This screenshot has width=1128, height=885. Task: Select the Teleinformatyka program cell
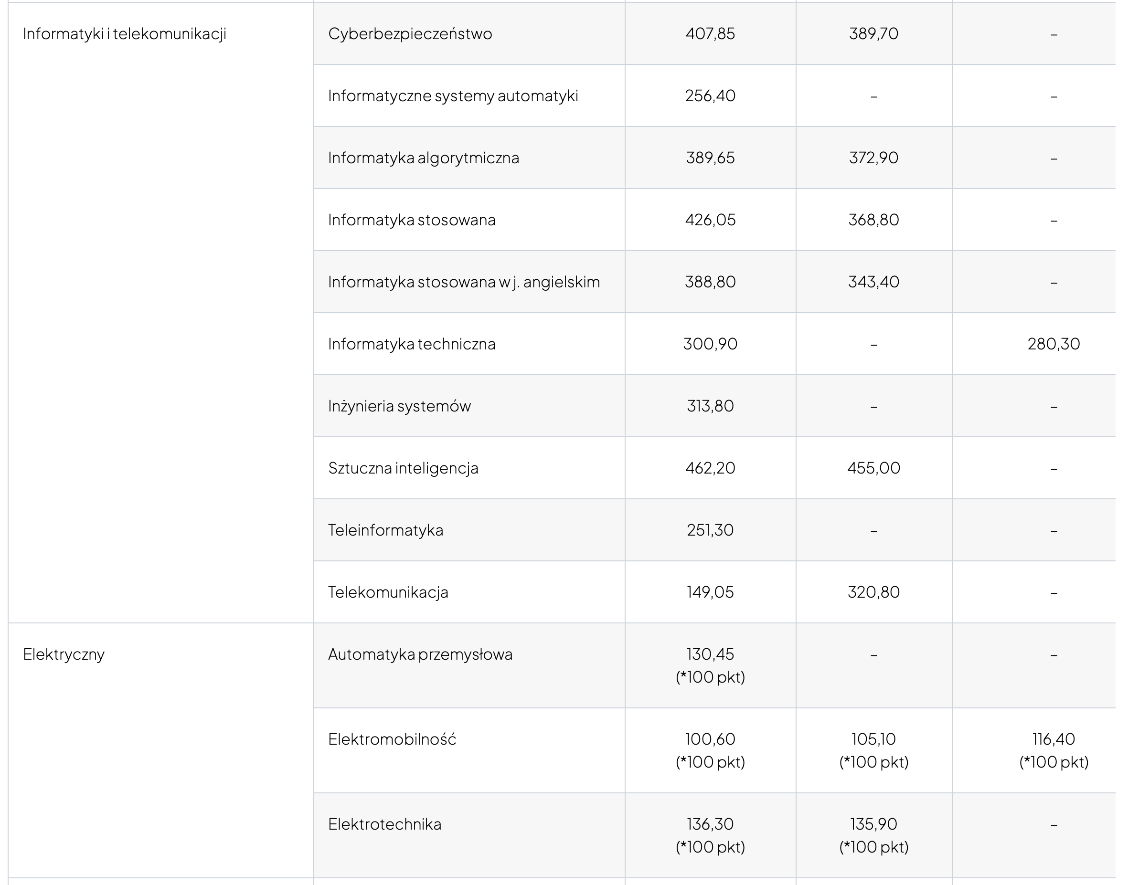point(385,530)
